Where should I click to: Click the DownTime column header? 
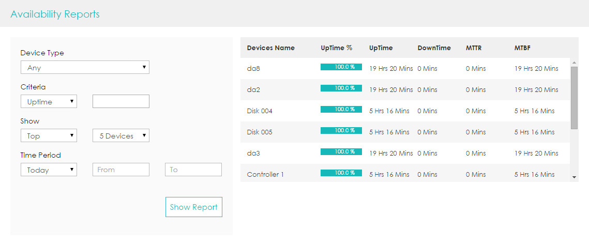[434, 48]
